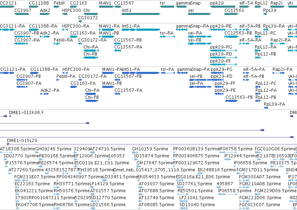Viewport: 297px width, 210px height.
Task: Select the ppk29-RE transcript label
Action: (x=221, y=26)
